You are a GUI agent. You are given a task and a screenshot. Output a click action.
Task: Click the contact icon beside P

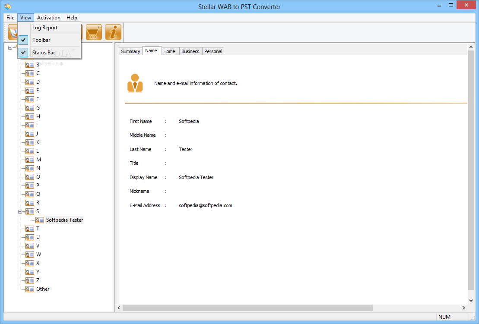(x=30, y=186)
